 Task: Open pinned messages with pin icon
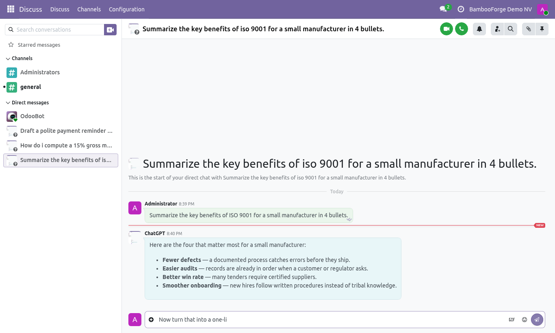[x=542, y=29]
